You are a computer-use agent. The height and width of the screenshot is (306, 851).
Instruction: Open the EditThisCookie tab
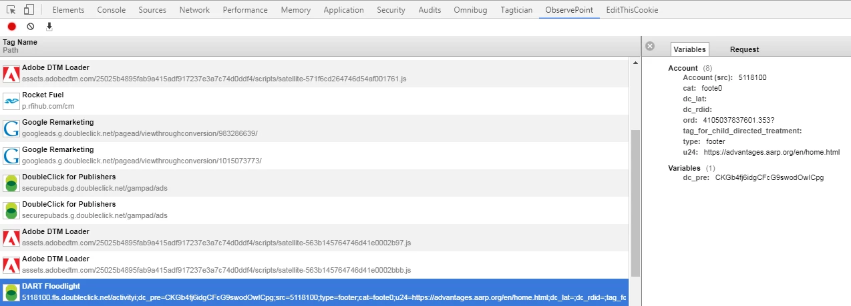632,10
